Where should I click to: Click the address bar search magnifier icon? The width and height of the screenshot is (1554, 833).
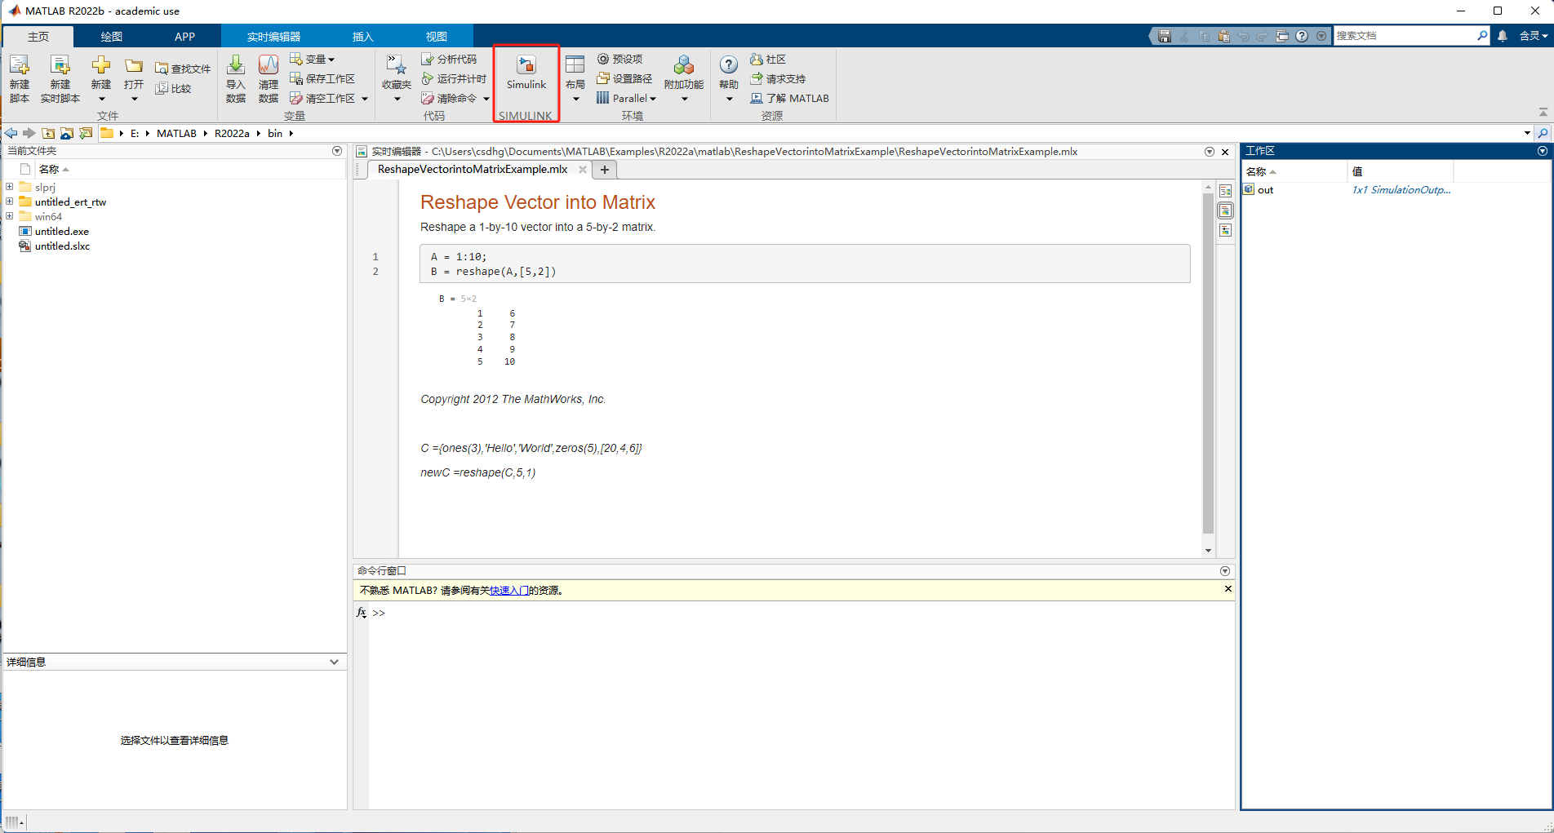pyautogui.click(x=1543, y=133)
